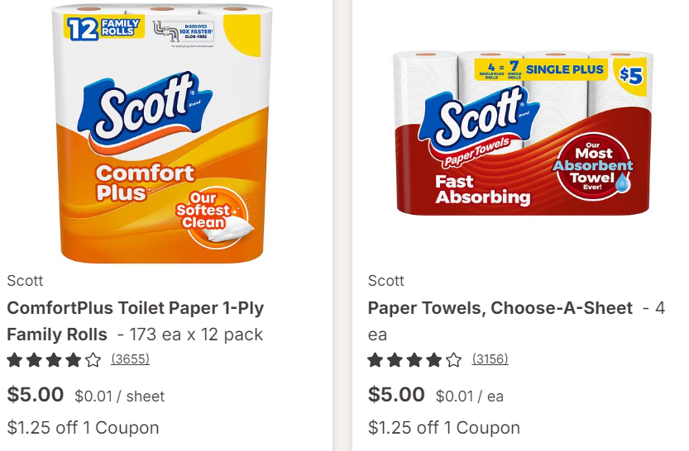Image resolution: width=689 pixels, height=451 pixels.
Task: Click the $0.01 / ea unit price
Action: [470, 396]
